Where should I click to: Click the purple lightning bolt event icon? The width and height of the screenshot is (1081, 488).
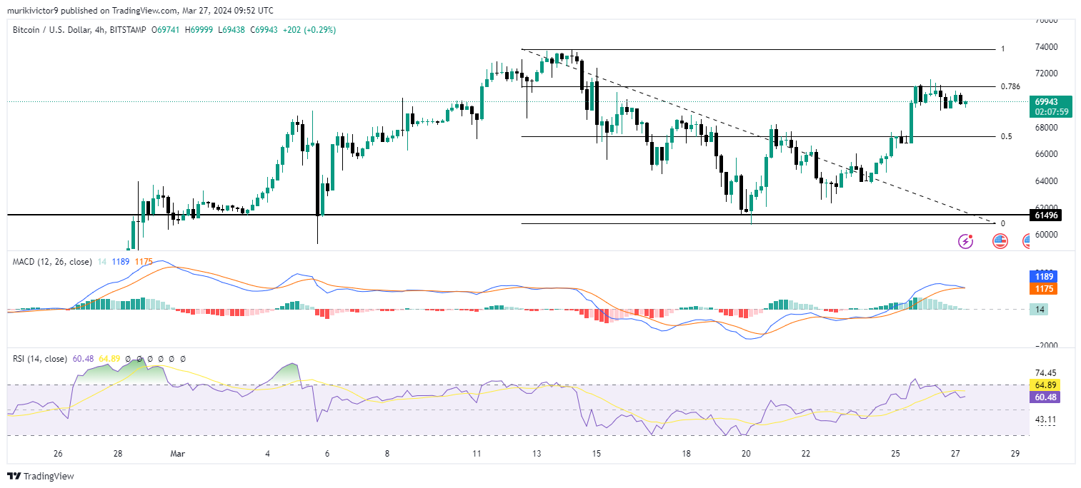[965, 241]
